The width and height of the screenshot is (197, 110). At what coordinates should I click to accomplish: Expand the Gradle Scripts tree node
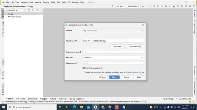(x=6, y=16)
